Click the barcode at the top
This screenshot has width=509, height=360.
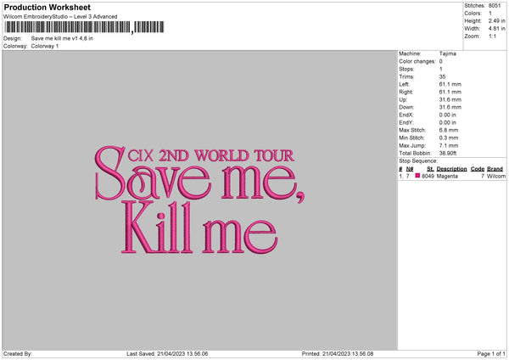point(84,27)
